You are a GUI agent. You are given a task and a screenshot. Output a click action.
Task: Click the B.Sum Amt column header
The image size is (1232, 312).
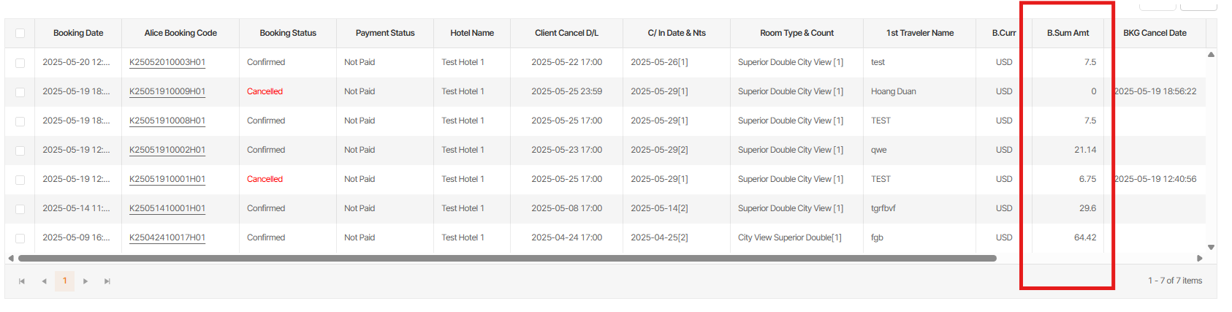coord(1068,33)
